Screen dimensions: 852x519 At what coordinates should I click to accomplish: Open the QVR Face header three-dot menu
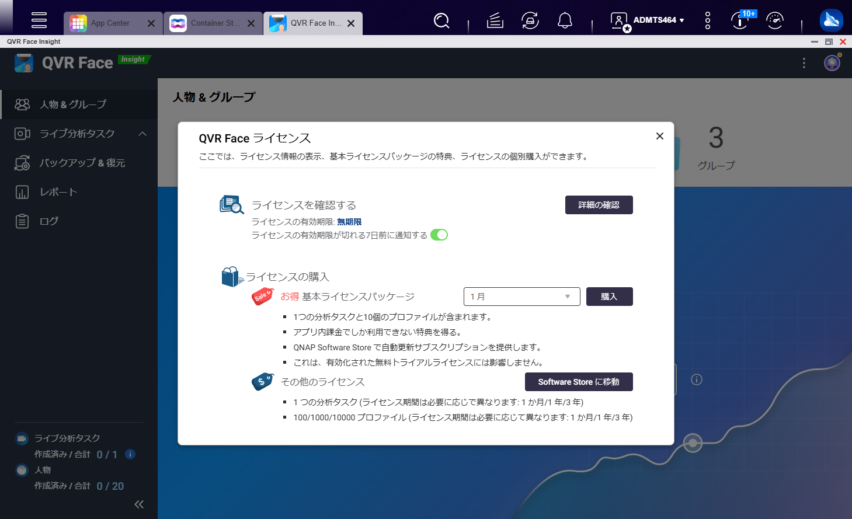[804, 63]
